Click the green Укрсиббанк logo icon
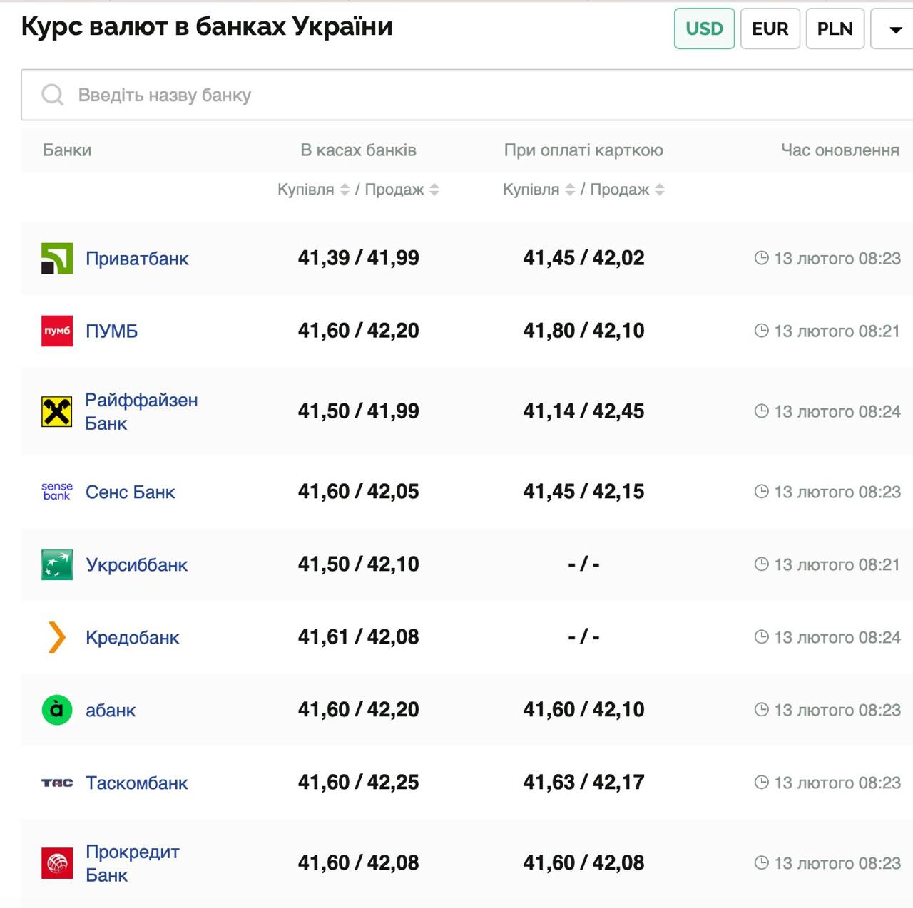 coord(57,564)
